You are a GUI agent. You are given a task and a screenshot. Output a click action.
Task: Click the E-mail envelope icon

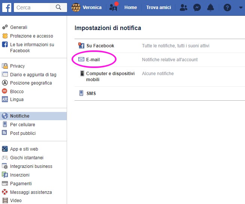coord(81,59)
